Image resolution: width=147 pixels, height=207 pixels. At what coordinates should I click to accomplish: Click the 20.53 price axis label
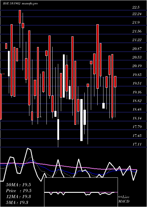[x=137, y=57]
